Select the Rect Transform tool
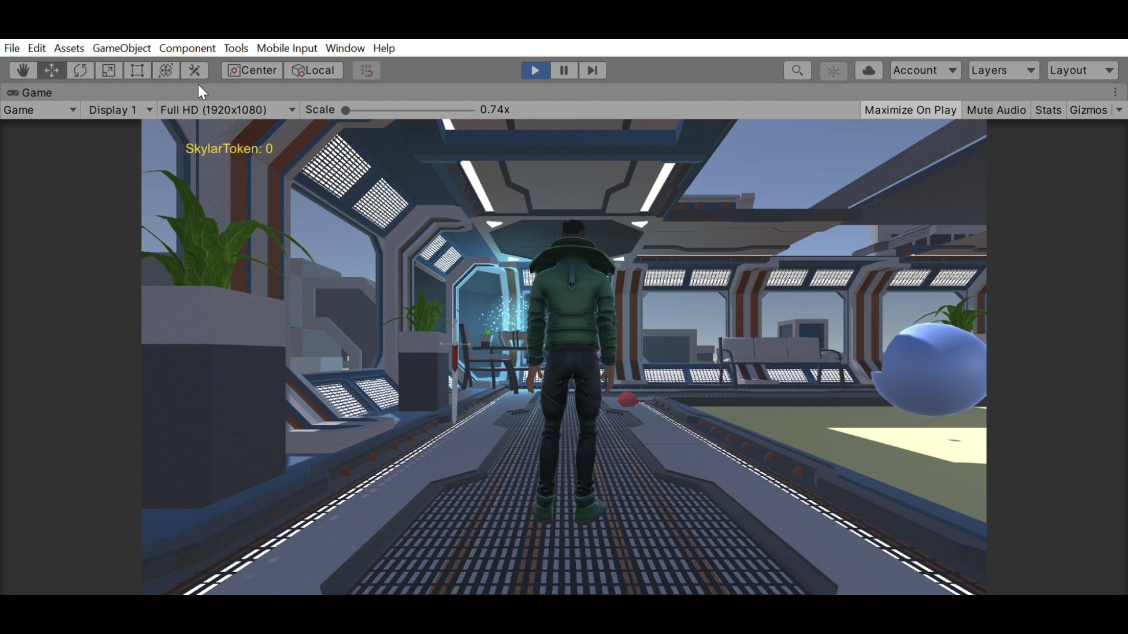 click(x=137, y=70)
